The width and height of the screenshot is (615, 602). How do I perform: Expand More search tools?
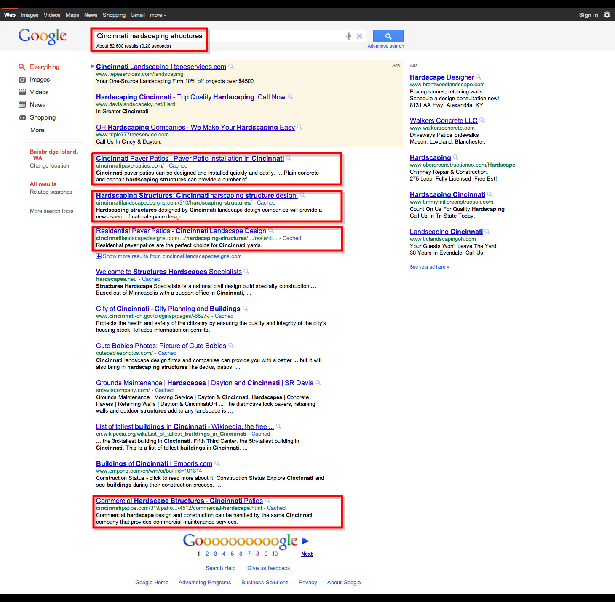[51, 211]
